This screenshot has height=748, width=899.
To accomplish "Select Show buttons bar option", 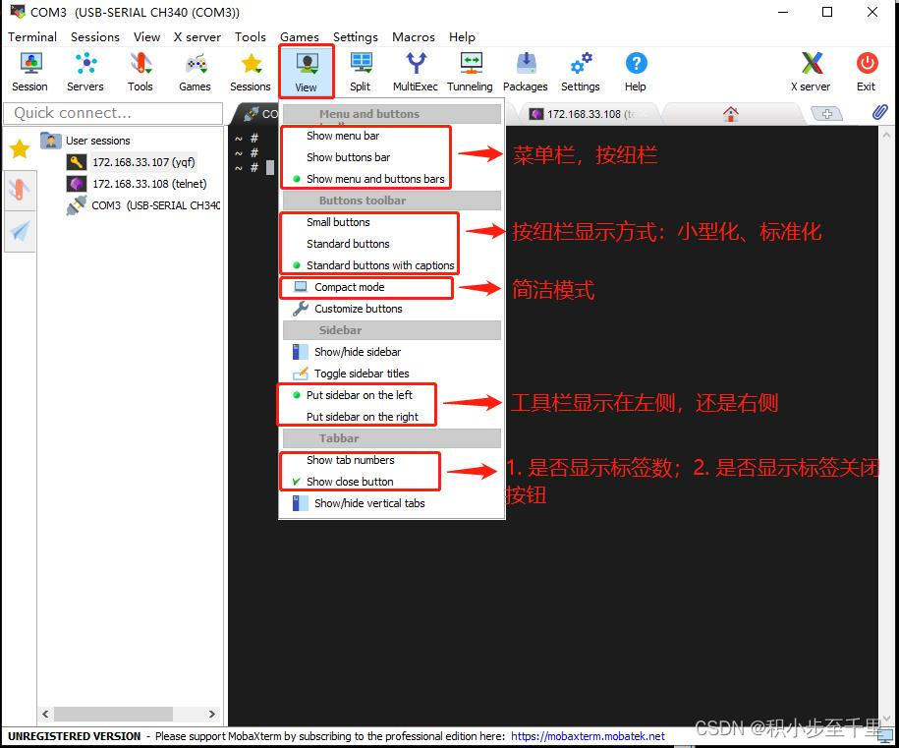I will point(348,157).
